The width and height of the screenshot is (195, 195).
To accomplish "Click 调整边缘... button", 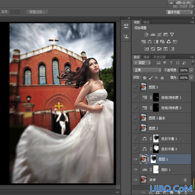I will click(x=37, y=12).
